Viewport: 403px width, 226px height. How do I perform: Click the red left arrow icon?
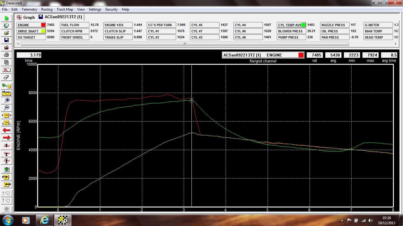6,130
